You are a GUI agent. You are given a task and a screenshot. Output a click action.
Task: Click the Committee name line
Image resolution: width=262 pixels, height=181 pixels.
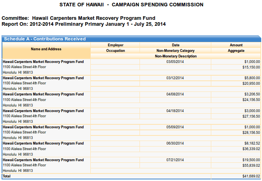coord(78,18)
